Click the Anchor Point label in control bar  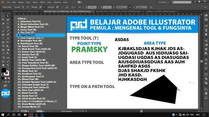(x=7, y=7)
